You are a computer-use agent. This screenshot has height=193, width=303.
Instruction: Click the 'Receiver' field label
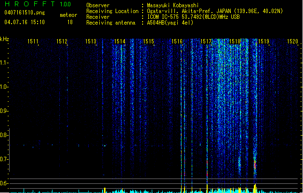tap(98, 17)
